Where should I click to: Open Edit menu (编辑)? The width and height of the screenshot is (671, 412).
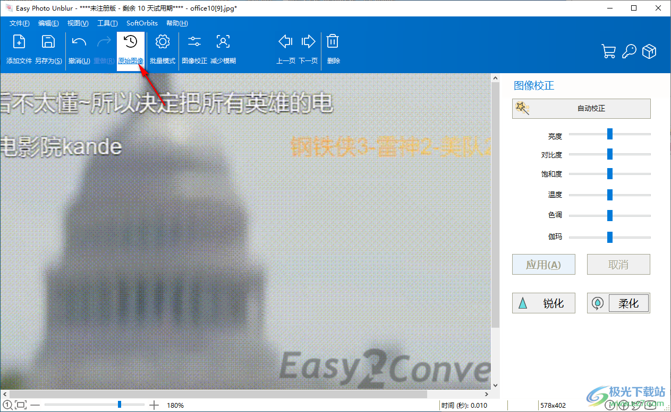point(48,23)
